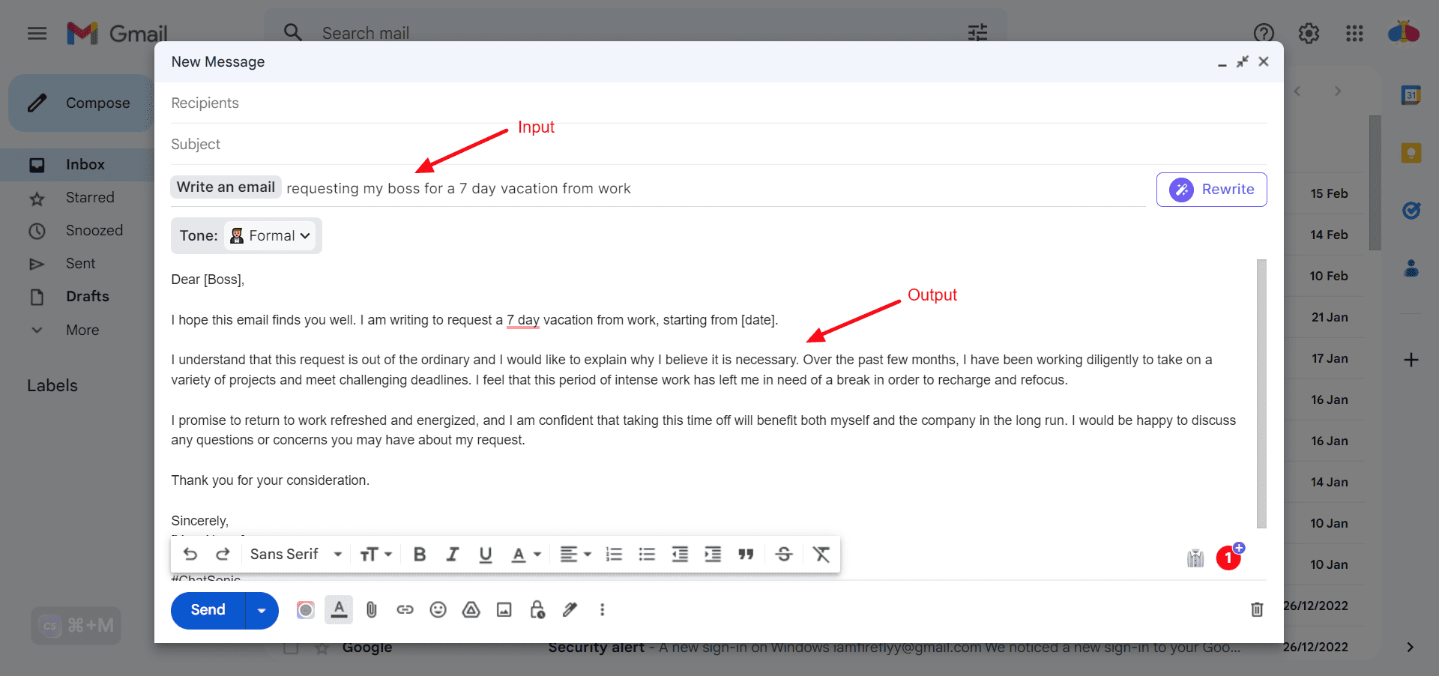The width and height of the screenshot is (1439, 676).
Task: Click the insert signature pen icon
Action: tap(570, 610)
